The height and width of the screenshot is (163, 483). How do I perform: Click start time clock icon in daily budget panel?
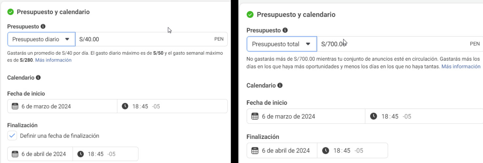click(125, 106)
